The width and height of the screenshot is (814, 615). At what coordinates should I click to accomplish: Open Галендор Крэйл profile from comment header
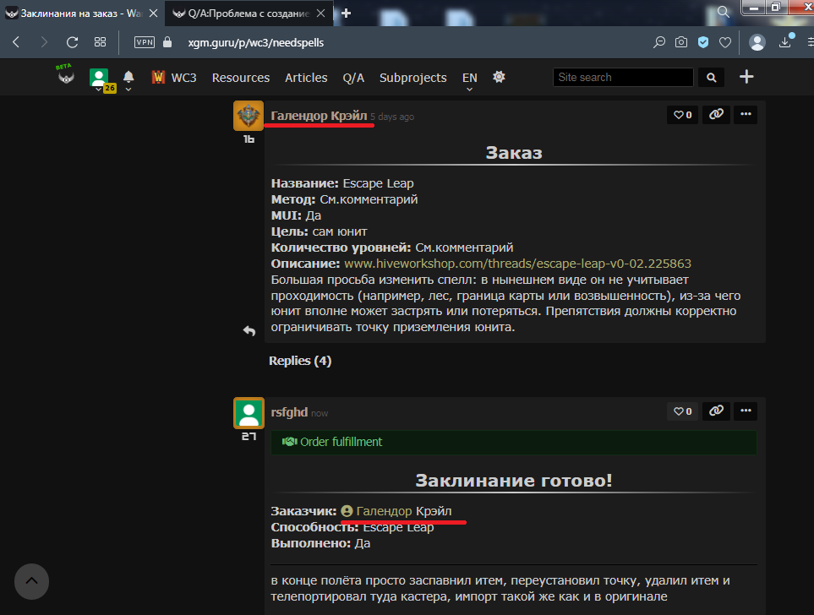tap(319, 116)
